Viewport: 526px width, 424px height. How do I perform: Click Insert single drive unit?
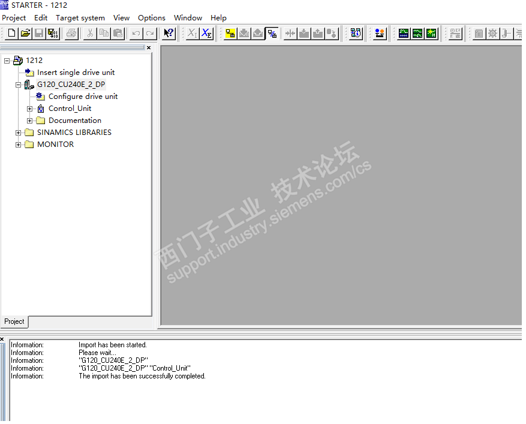coord(76,73)
